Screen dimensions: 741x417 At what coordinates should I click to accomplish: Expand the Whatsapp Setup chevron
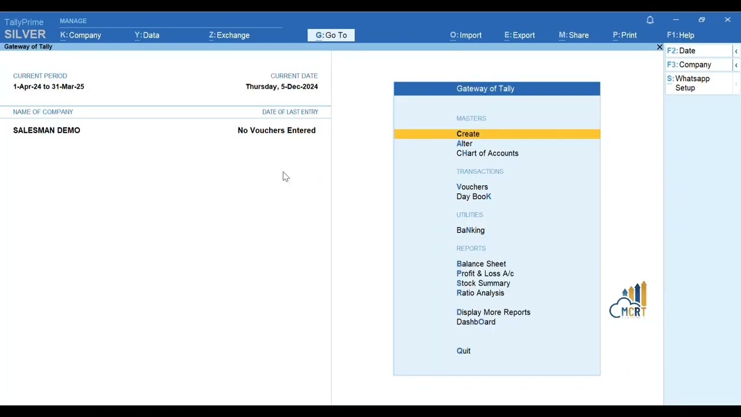tap(736, 84)
